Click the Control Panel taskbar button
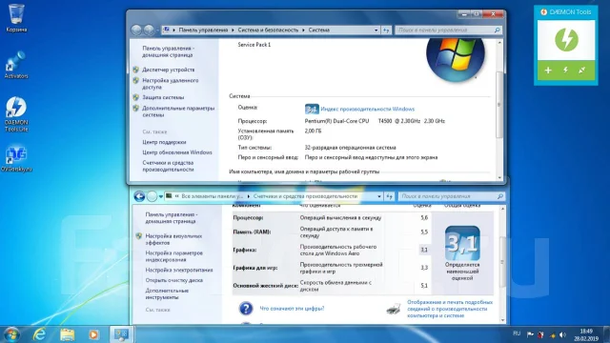 click(x=121, y=334)
